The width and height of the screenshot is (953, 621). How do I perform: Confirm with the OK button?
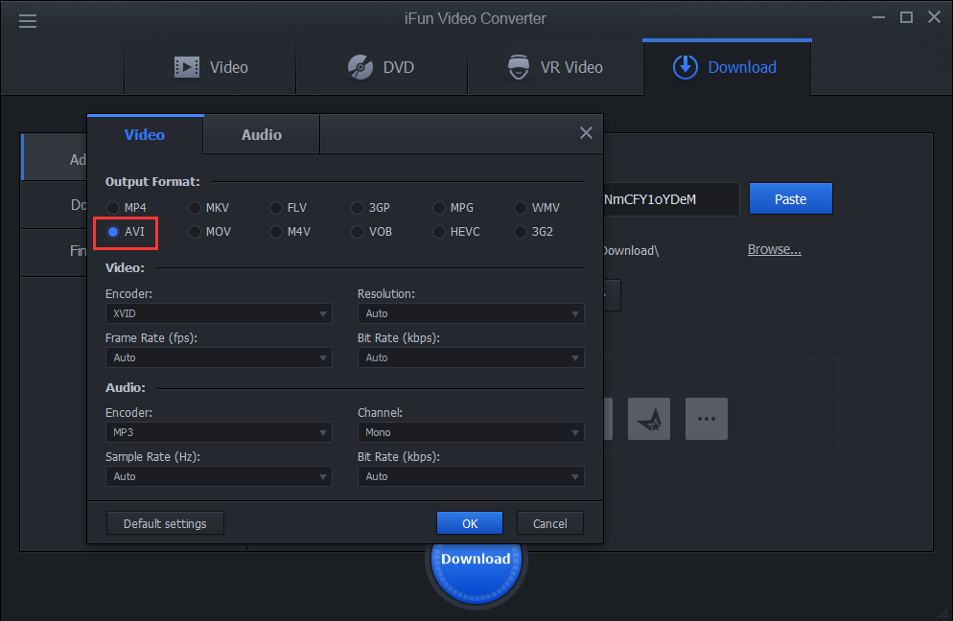pyautogui.click(x=470, y=523)
